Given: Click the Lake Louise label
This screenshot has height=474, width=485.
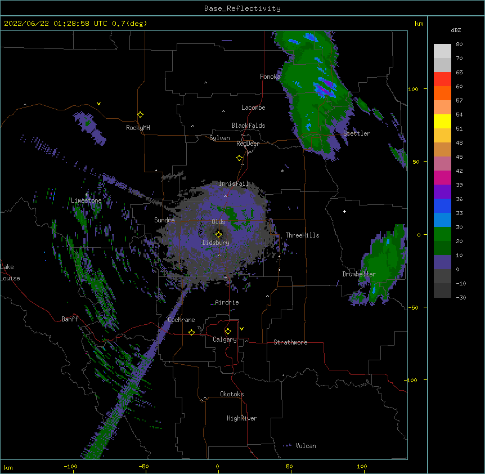Looking at the screenshot, I should coord(10,272).
